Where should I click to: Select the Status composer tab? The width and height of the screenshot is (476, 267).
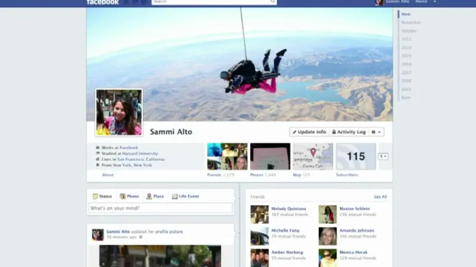point(102,196)
